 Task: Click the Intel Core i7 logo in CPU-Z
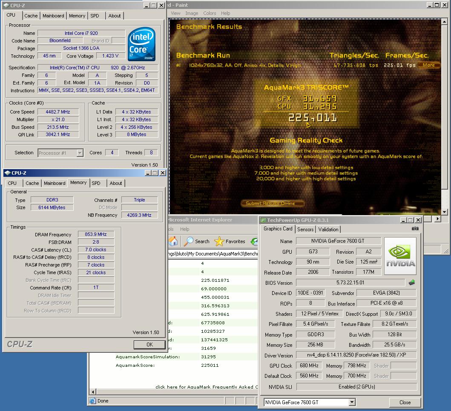pos(141,44)
